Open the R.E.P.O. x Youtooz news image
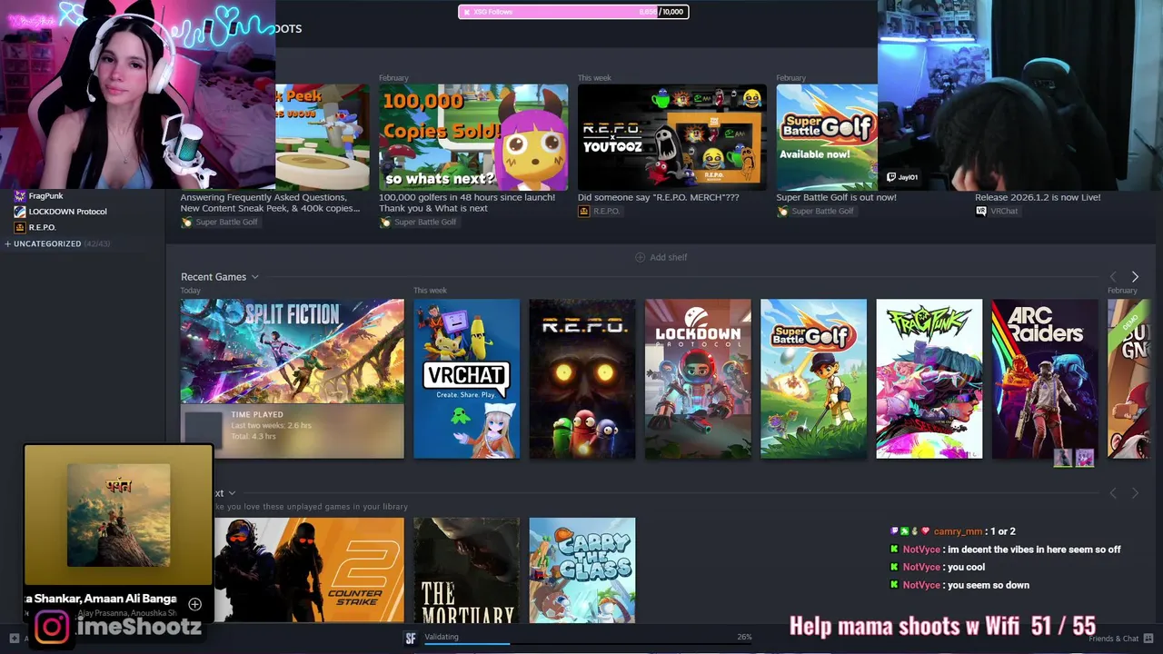This screenshot has width=1163, height=654. coord(671,137)
